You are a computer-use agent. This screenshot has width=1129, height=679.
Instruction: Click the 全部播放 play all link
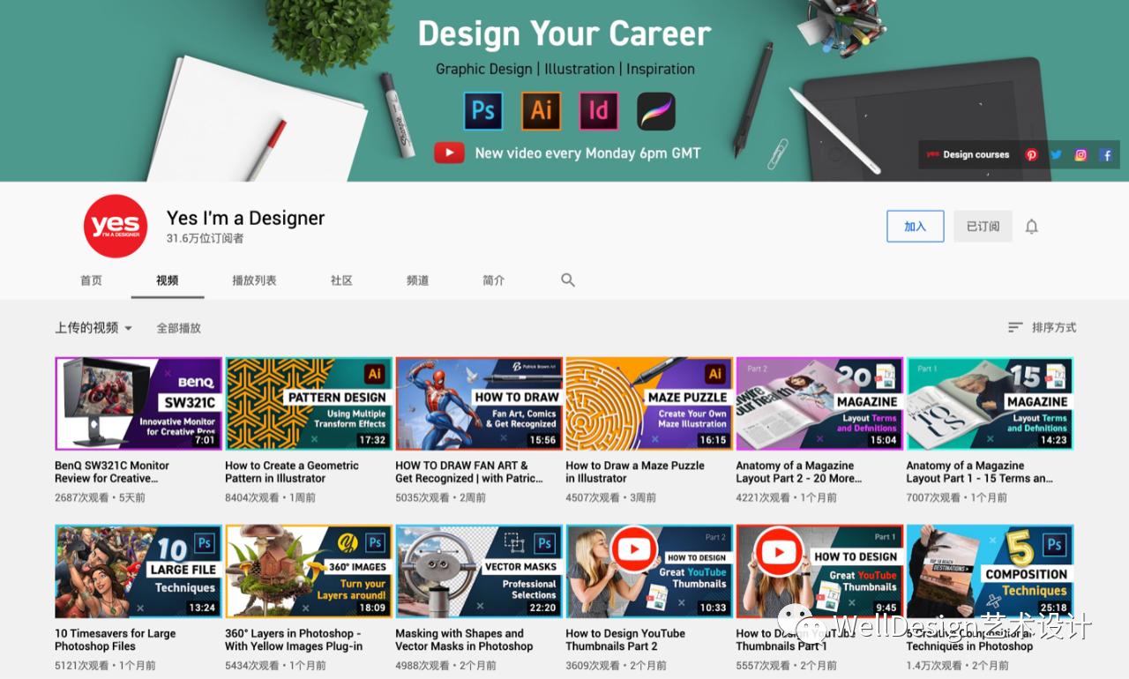pyautogui.click(x=179, y=328)
